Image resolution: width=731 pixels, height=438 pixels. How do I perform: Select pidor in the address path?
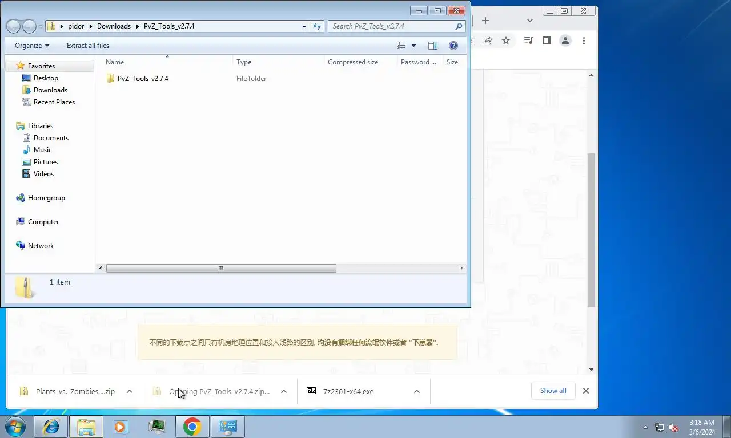coord(76,26)
